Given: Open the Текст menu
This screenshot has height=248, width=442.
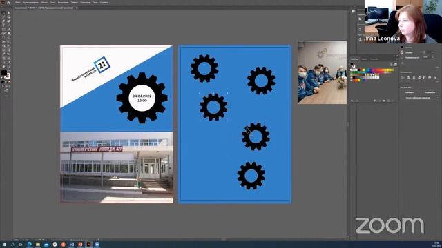Looking at the screenshot, I should pos(52,2).
